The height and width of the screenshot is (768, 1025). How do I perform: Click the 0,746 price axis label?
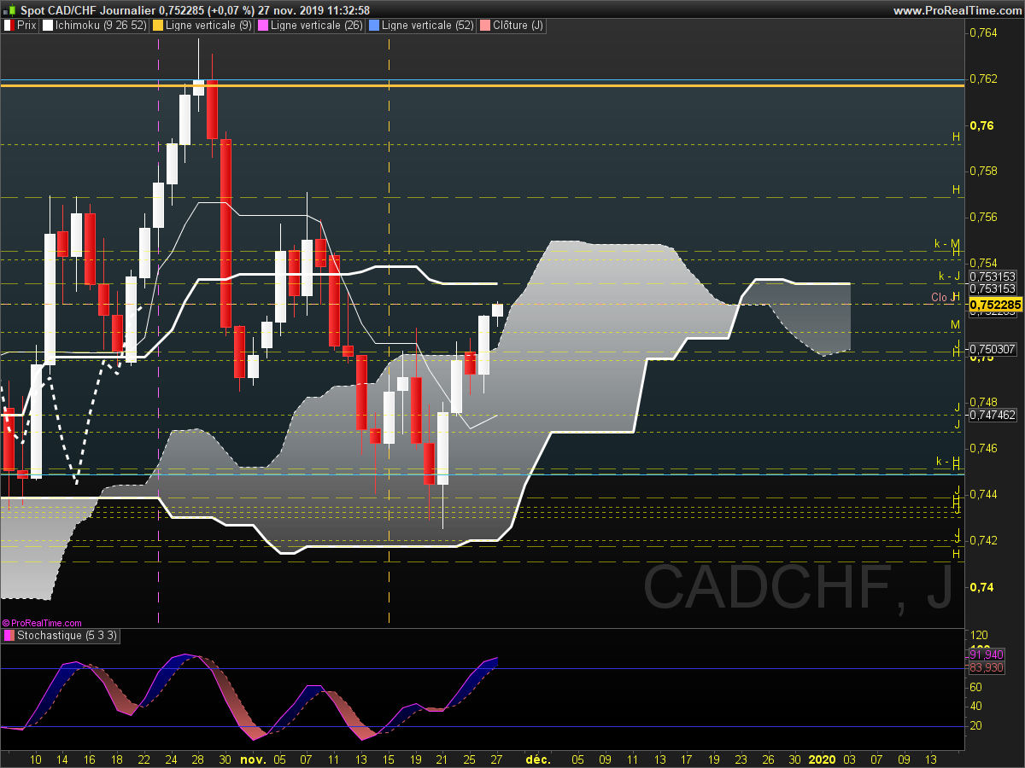982,448
